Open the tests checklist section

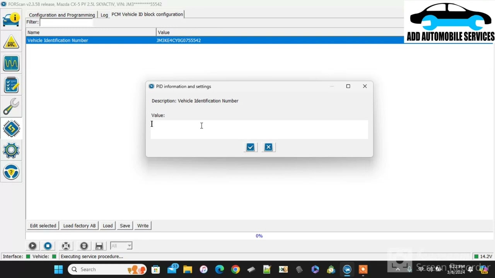[x=11, y=85]
